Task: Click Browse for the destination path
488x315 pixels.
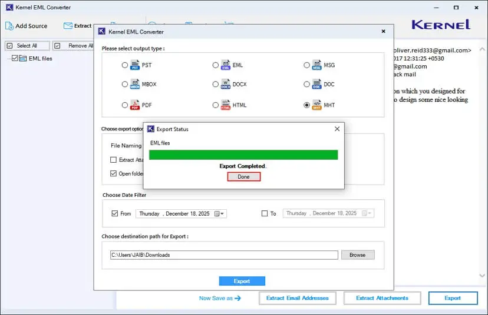Action: [x=358, y=255]
